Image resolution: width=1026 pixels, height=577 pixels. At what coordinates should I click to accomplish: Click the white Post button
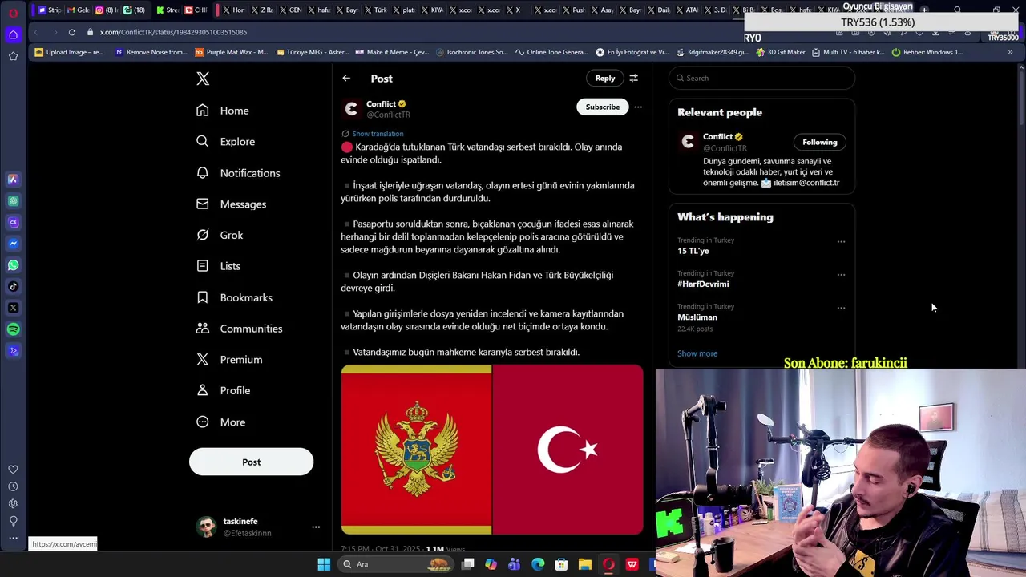(x=251, y=462)
